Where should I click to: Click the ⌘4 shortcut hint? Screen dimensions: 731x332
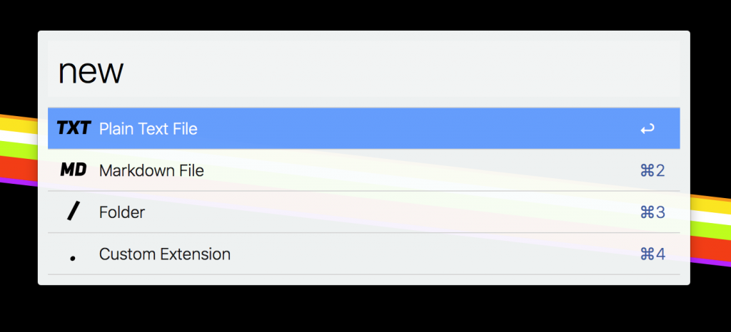click(652, 254)
